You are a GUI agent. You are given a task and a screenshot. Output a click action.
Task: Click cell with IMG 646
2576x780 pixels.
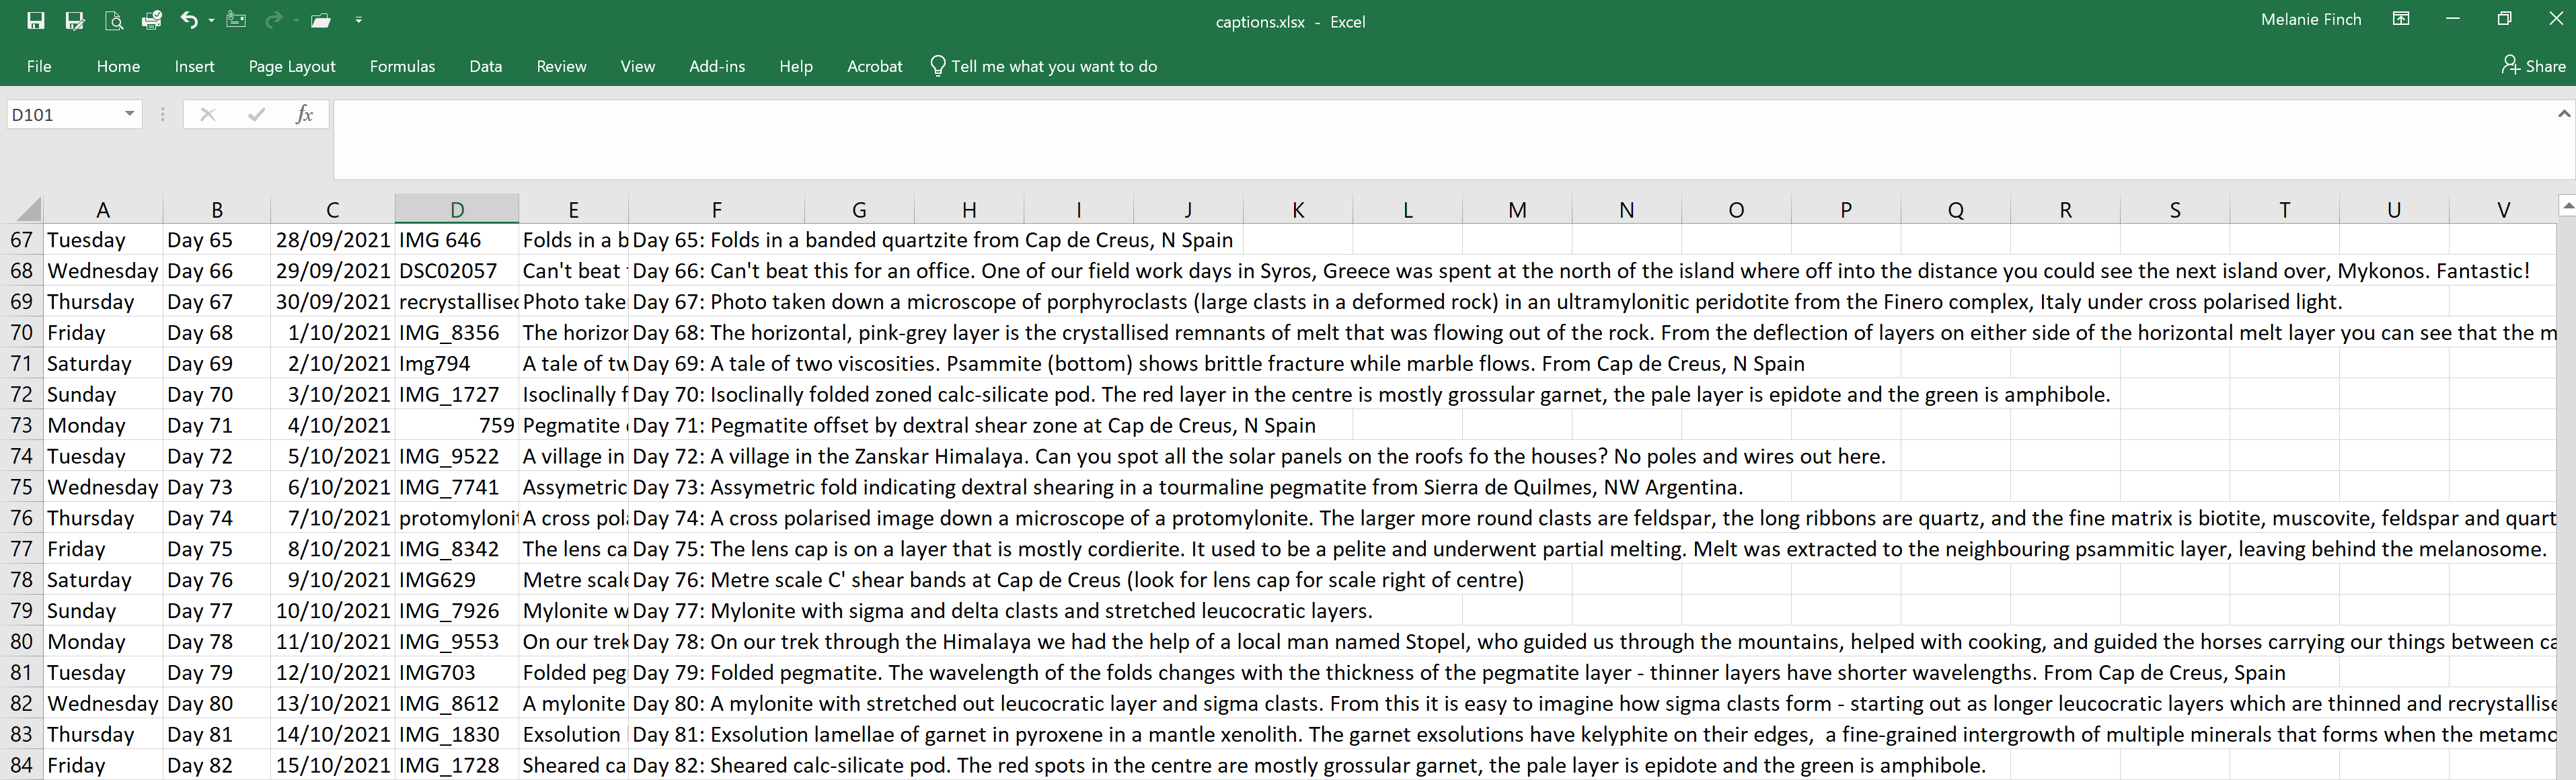point(457,240)
